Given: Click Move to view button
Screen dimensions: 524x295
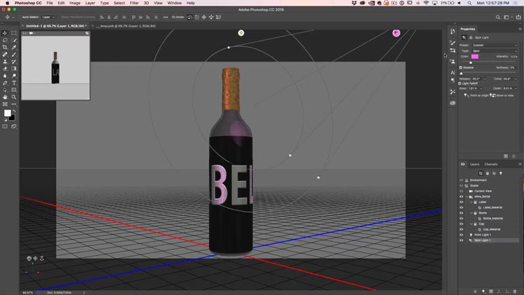Looking at the screenshot, I should click(495, 95).
